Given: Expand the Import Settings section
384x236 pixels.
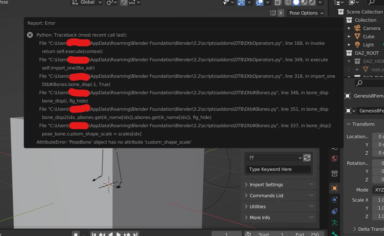Looking at the screenshot, I should [x=266, y=184].
